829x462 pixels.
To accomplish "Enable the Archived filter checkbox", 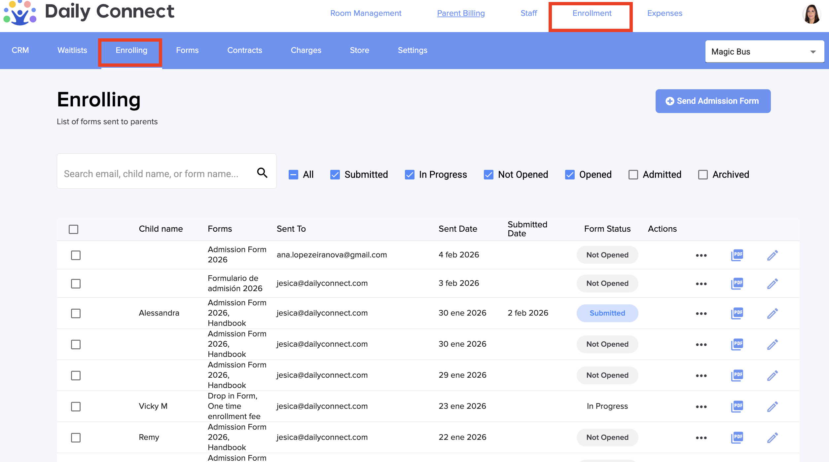I will pyautogui.click(x=703, y=174).
